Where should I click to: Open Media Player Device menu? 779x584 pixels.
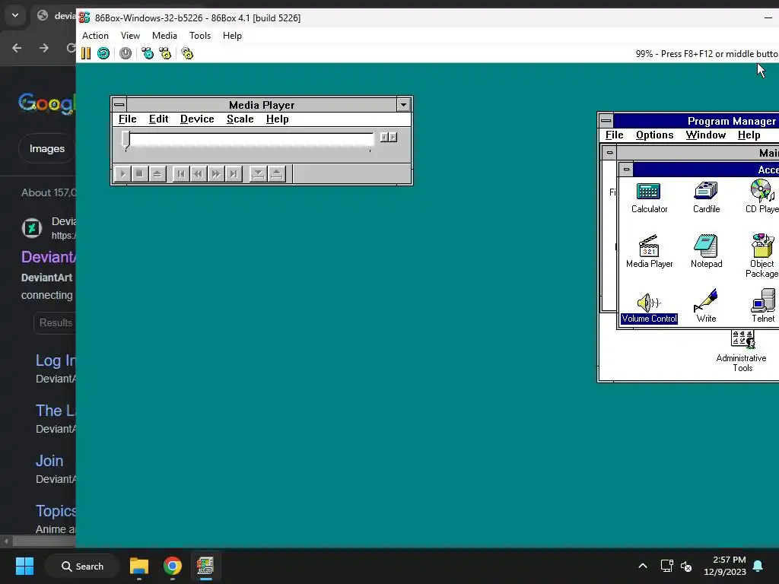[x=197, y=119]
